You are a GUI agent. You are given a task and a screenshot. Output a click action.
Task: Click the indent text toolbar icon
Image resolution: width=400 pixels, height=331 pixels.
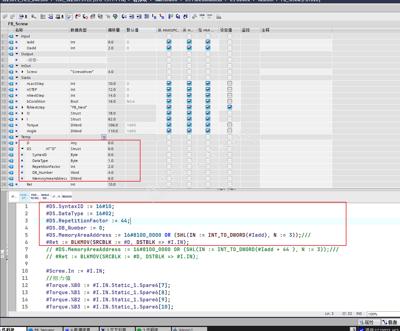point(132,17)
